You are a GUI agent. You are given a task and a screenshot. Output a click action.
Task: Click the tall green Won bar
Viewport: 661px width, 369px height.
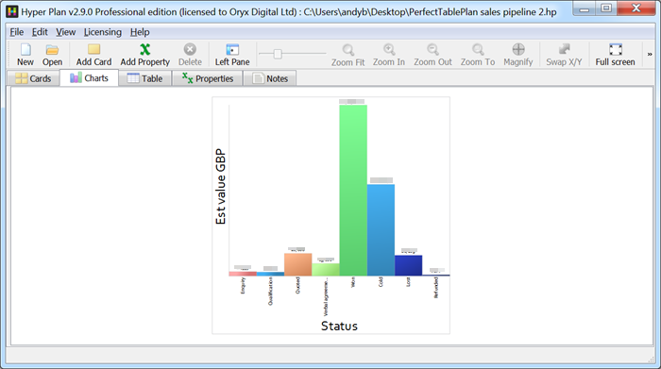click(x=353, y=190)
